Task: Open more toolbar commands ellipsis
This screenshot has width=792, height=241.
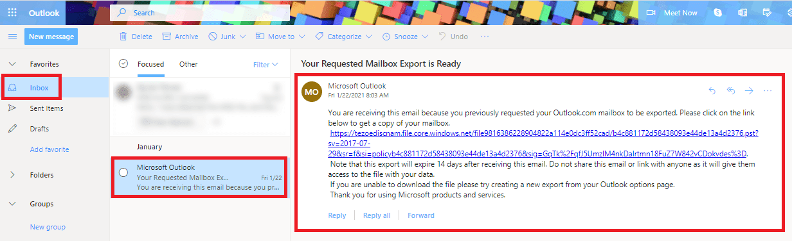Action: pyautogui.click(x=485, y=37)
